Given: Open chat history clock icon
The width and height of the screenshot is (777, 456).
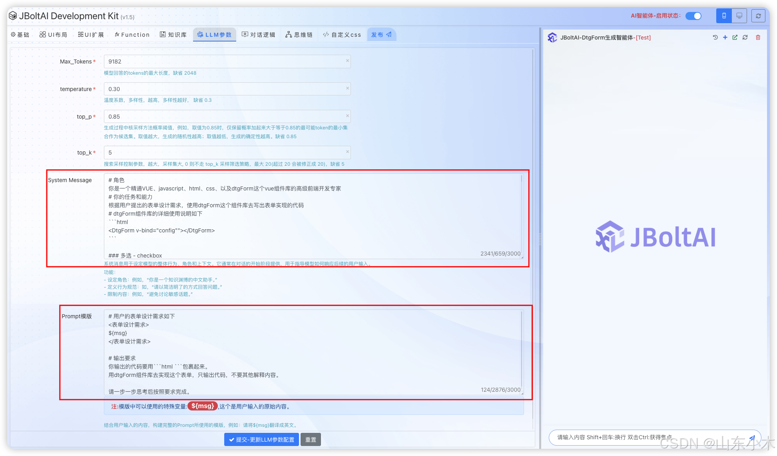Looking at the screenshot, I should point(715,38).
